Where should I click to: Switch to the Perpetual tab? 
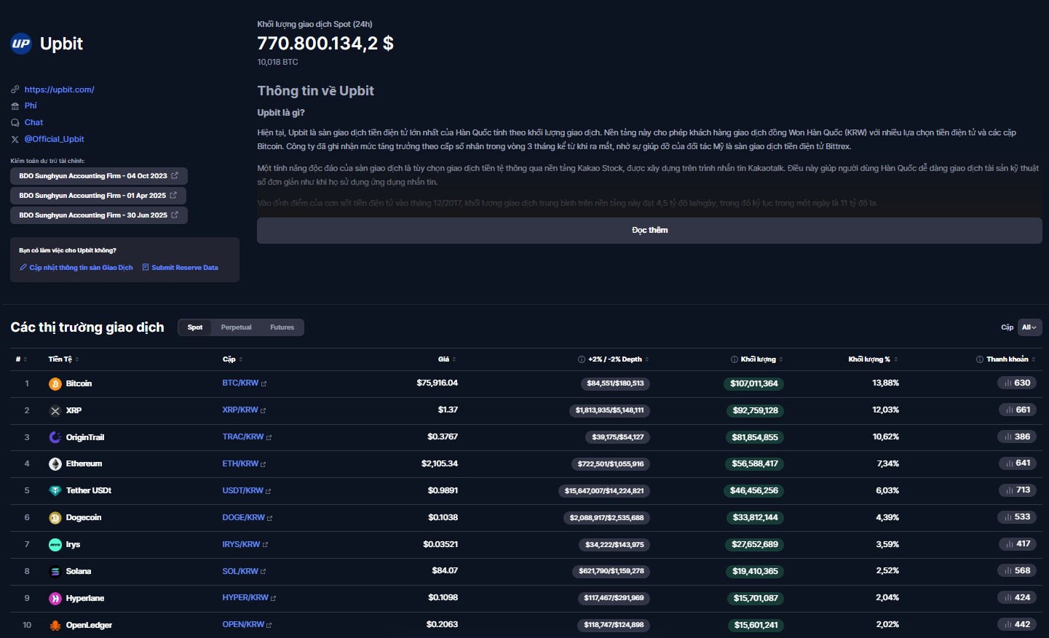point(236,327)
